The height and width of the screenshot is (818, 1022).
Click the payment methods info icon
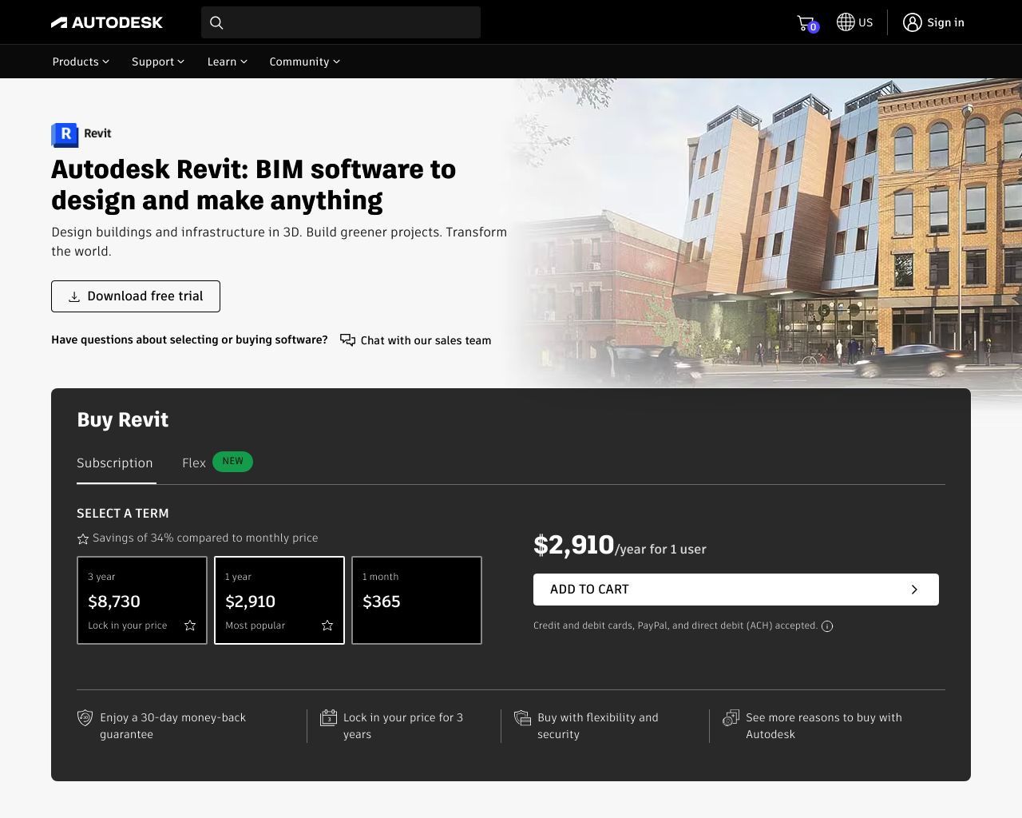coord(827,626)
